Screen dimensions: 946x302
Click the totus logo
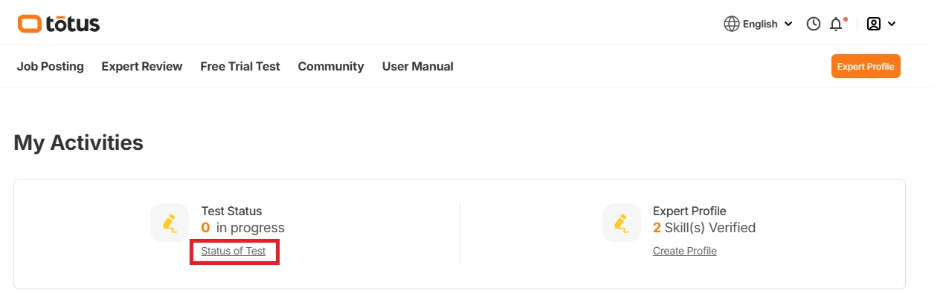[59, 24]
